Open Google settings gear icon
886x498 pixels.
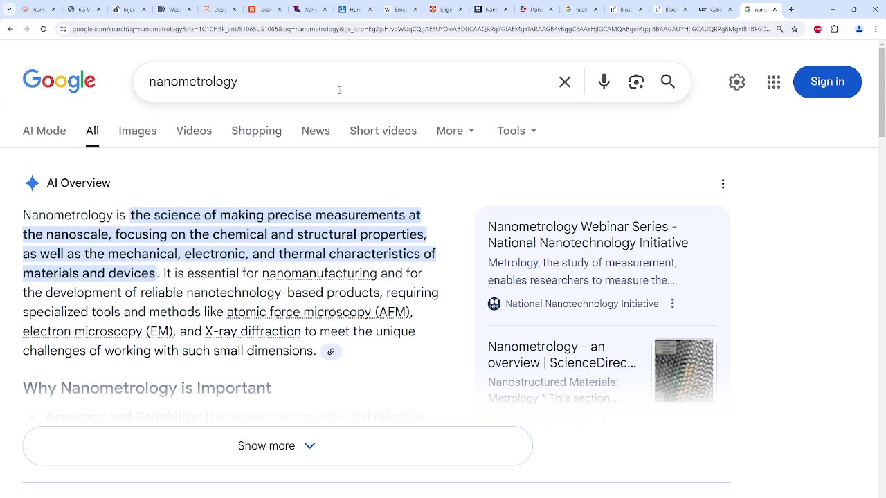pos(736,82)
